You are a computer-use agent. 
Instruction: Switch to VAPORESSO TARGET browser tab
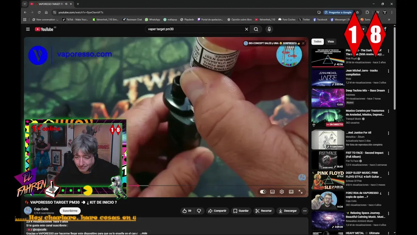click(50, 4)
